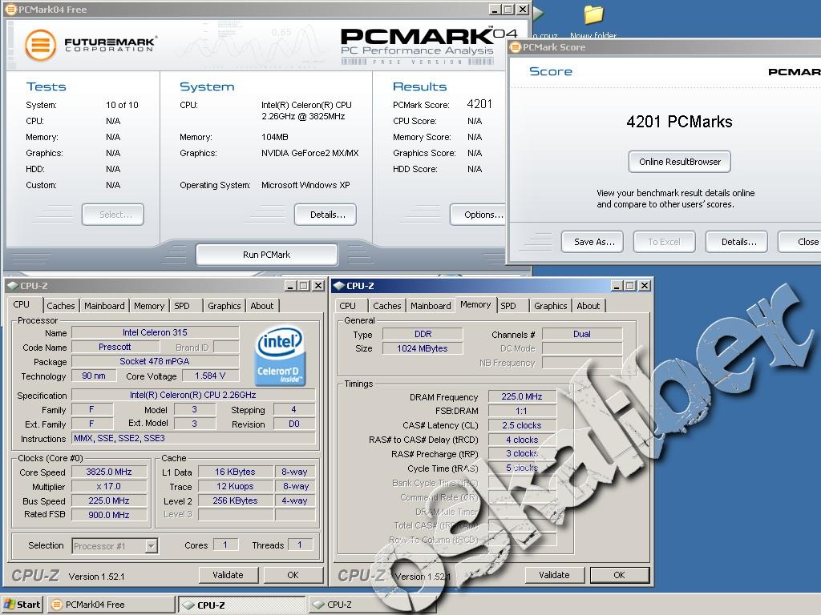The height and width of the screenshot is (615, 821).
Task: Maximize the PCMark04 Free window
Action: pos(509,10)
